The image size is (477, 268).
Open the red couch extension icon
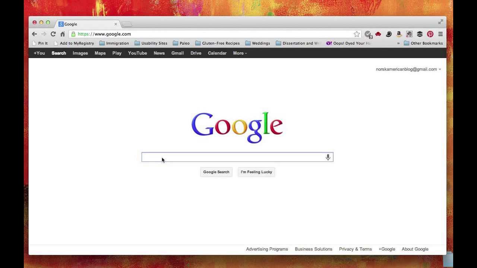click(378, 34)
